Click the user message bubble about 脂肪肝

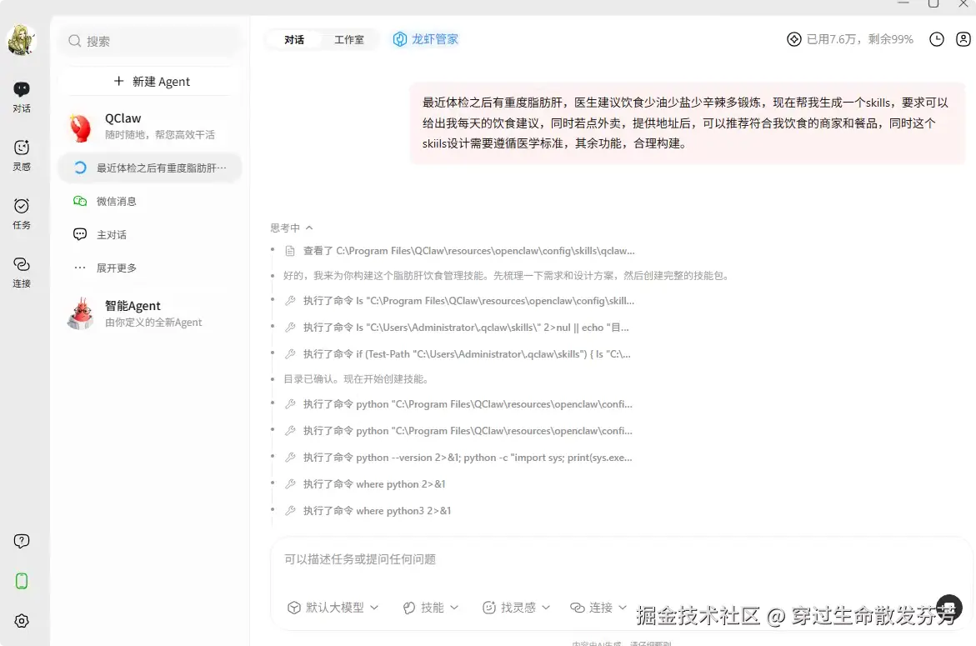coord(688,123)
